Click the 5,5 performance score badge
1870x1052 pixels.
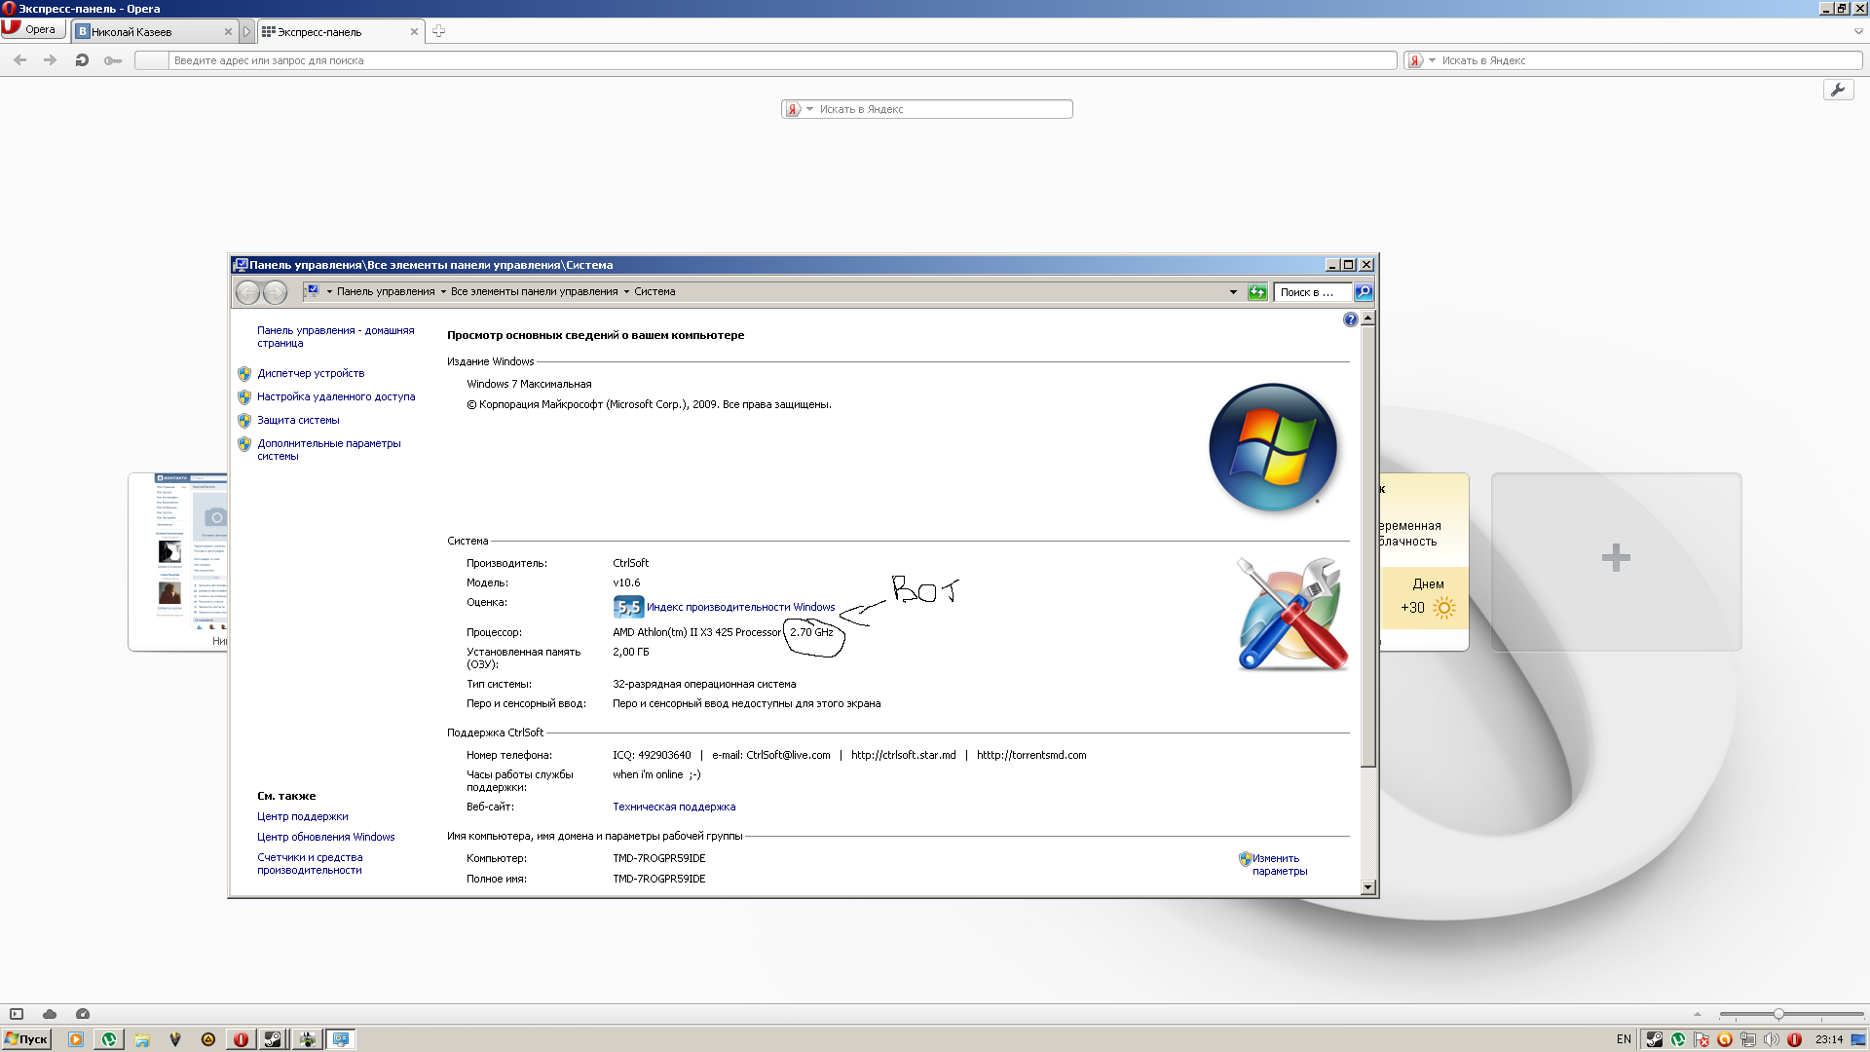tap(628, 607)
